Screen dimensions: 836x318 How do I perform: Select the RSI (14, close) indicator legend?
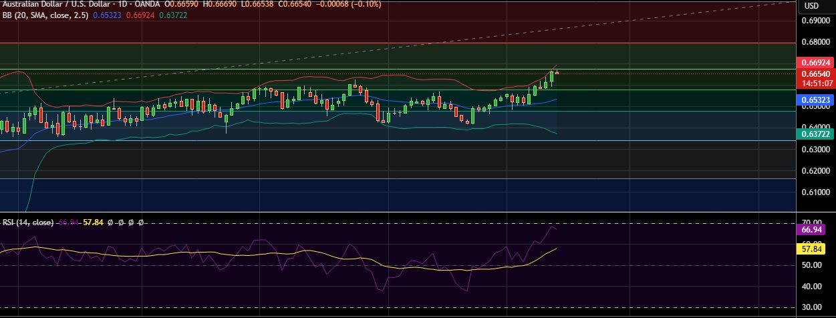click(x=28, y=222)
